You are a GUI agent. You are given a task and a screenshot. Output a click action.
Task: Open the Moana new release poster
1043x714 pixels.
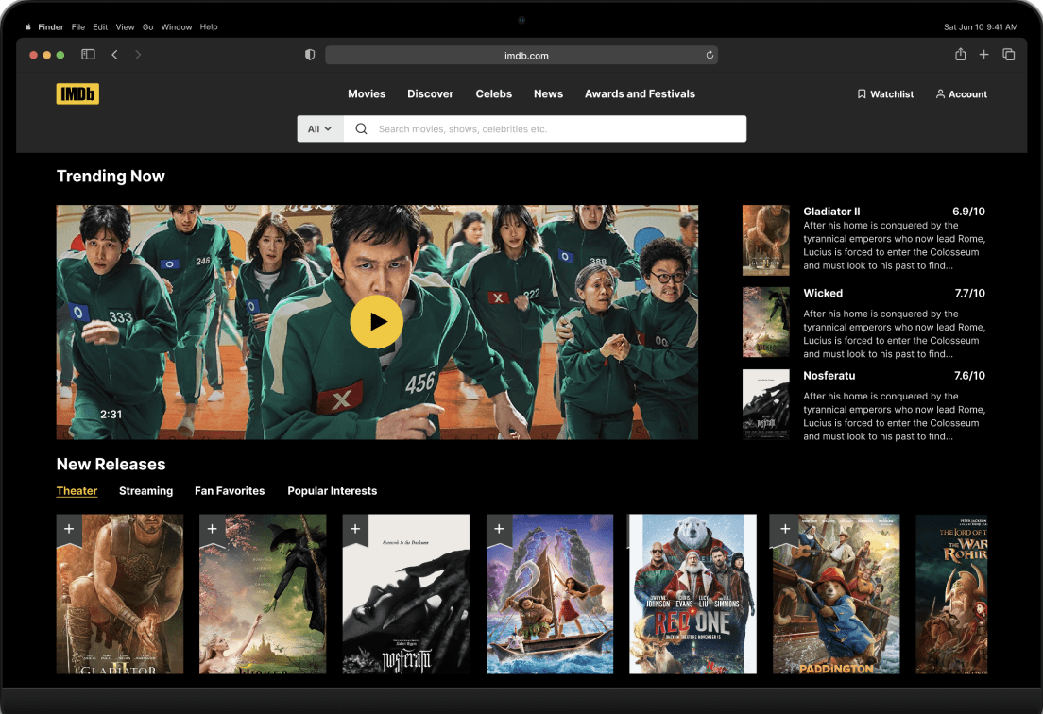click(550, 594)
